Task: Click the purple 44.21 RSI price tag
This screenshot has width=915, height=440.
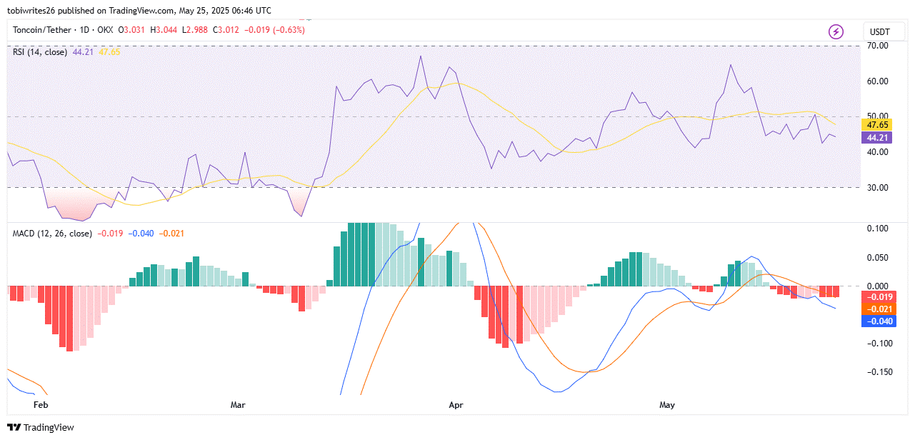Action: pyautogui.click(x=877, y=137)
